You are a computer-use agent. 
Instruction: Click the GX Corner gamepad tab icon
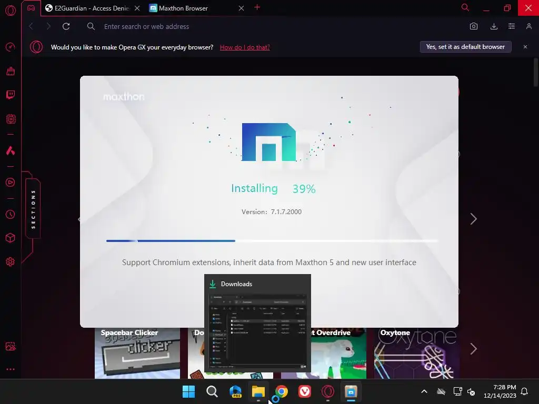[x=31, y=8]
